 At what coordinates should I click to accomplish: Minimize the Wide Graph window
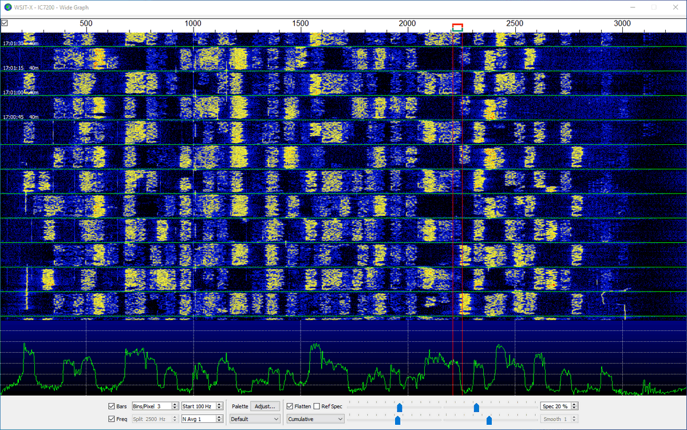click(x=633, y=7)
